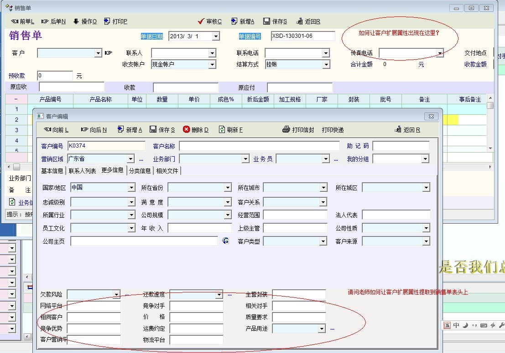Switch to the 联系人列表 tab
Screen dimensions: 505x353
(83, 171)
